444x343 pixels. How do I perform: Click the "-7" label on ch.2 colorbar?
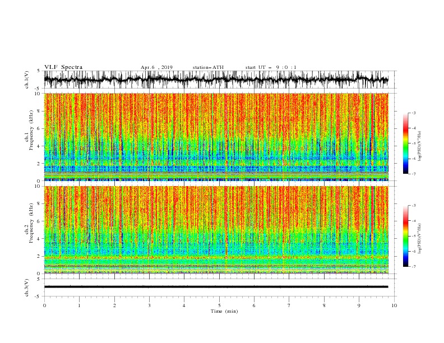[413, 267]
